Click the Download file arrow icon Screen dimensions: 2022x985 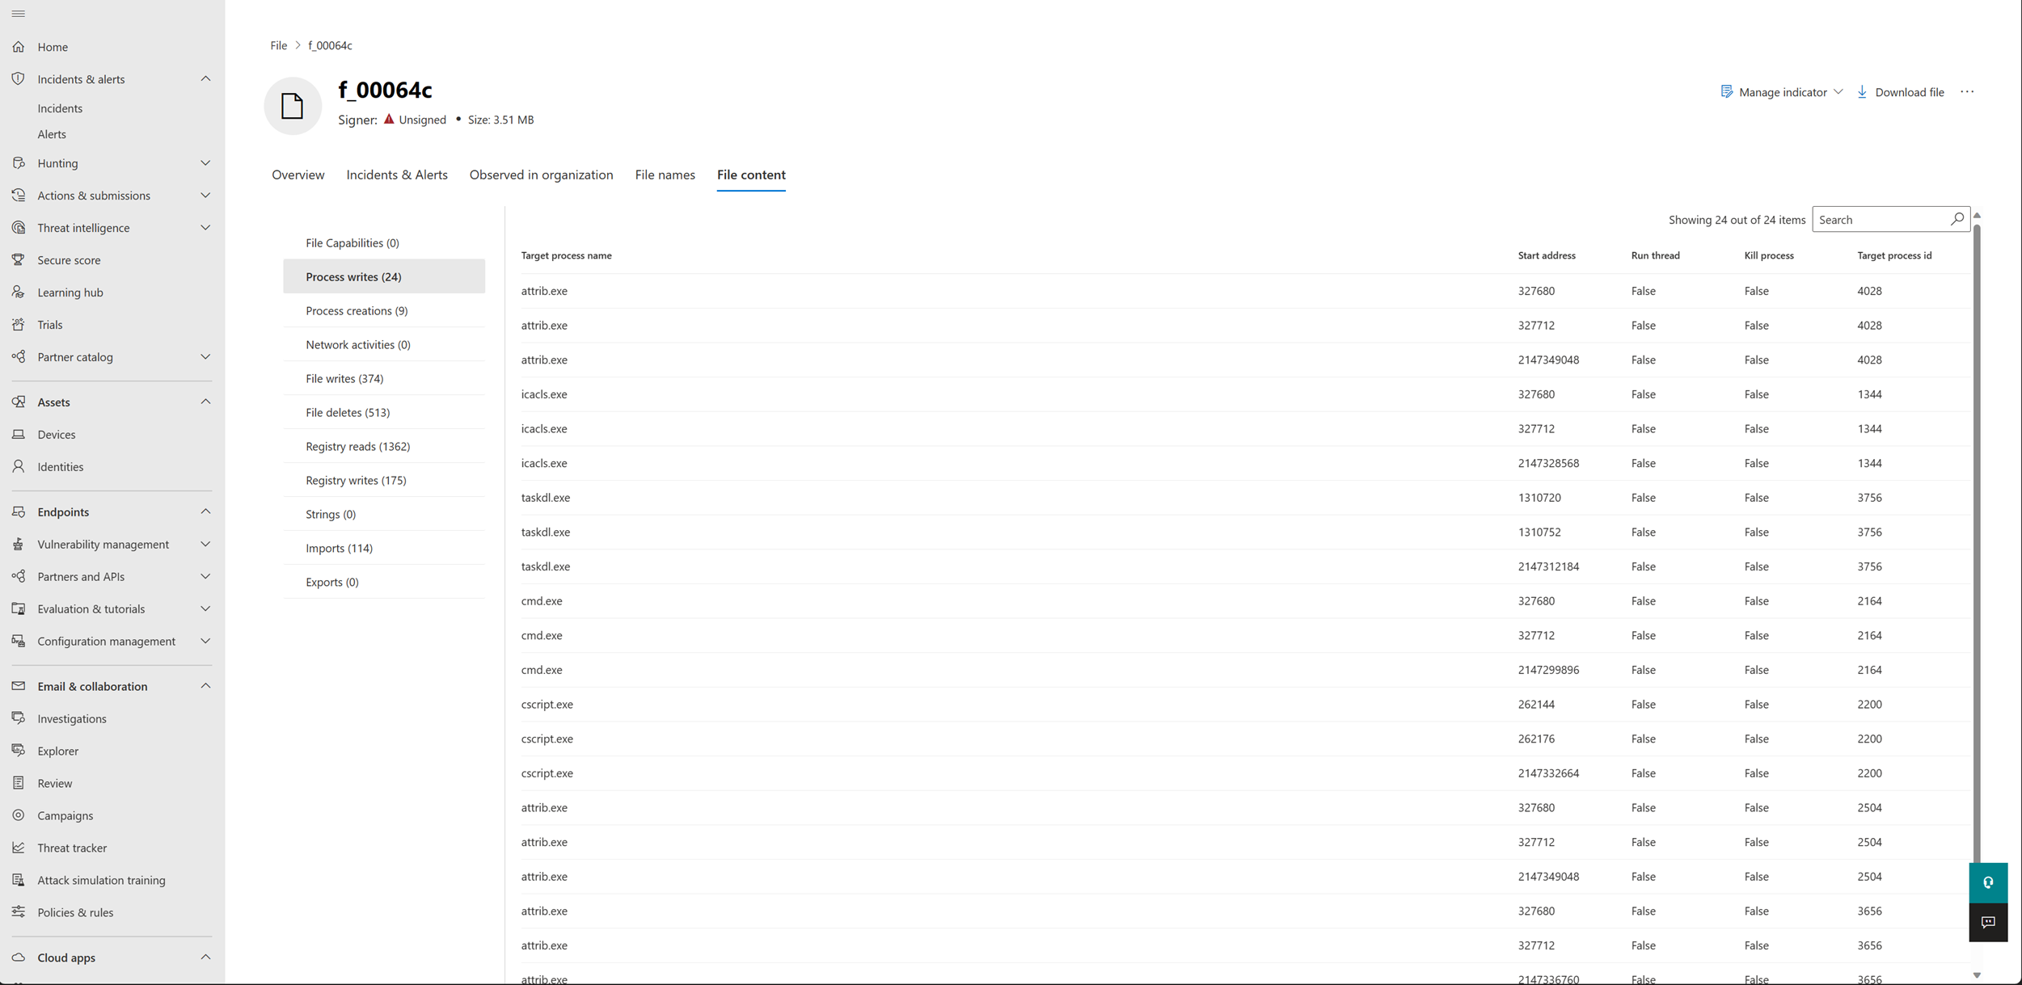1862,92
